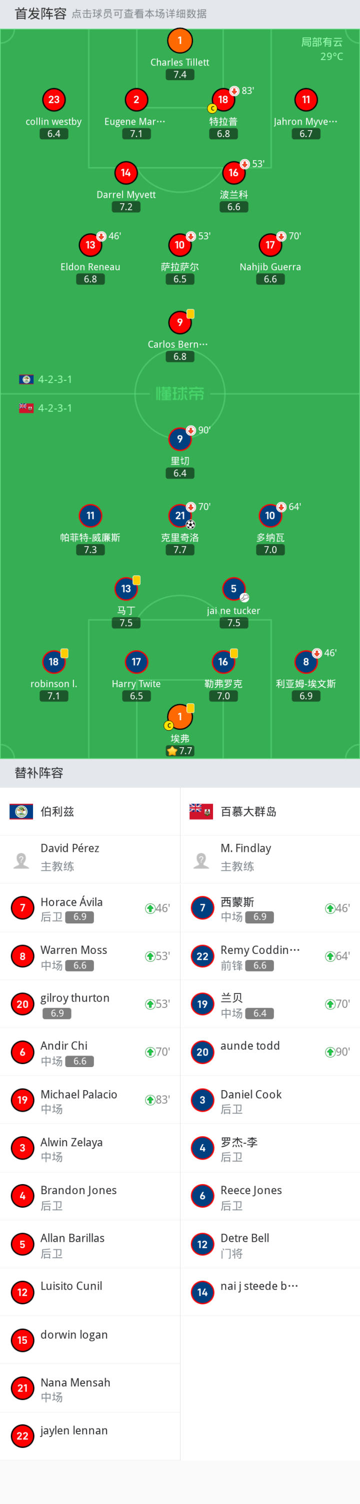Tap blue number 5 jai ne tucker icon
360x1504 pixels.
tap(233, 589)
